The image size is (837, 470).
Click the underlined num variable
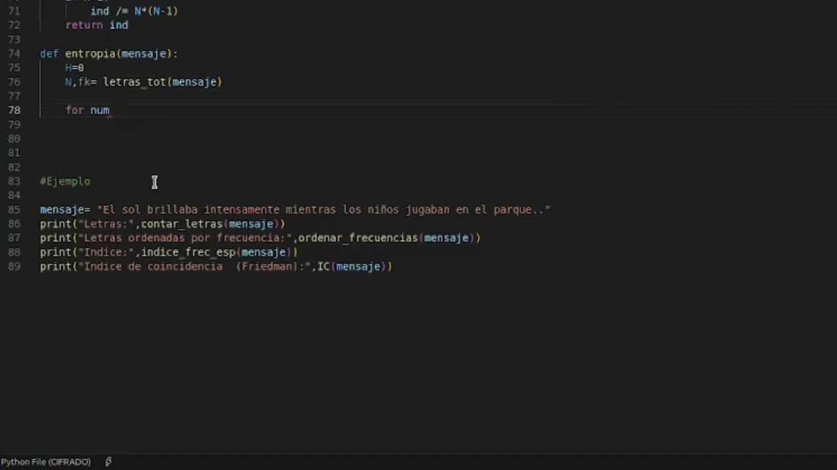[x=100, y=110]
